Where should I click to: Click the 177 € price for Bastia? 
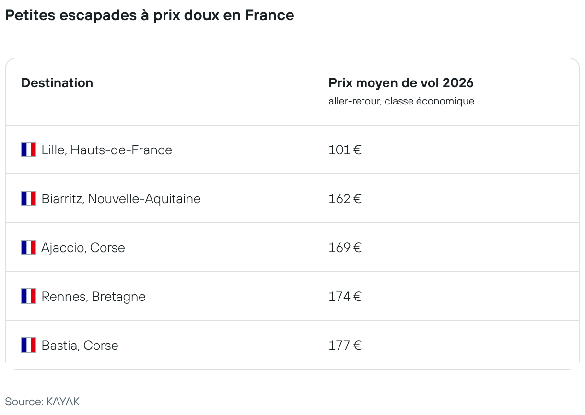click(x=345, y=346)
